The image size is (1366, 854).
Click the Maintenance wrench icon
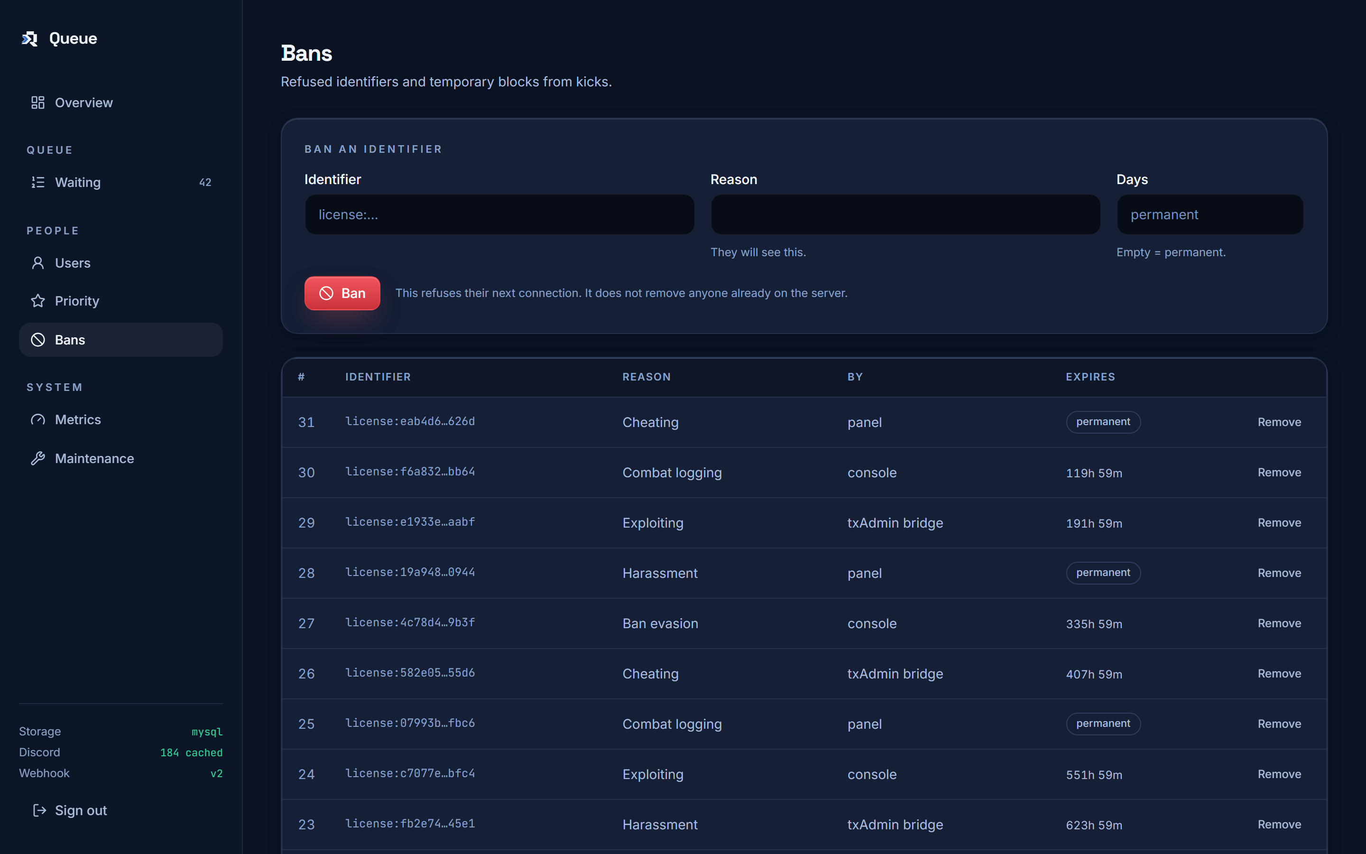tap(38, 459)
